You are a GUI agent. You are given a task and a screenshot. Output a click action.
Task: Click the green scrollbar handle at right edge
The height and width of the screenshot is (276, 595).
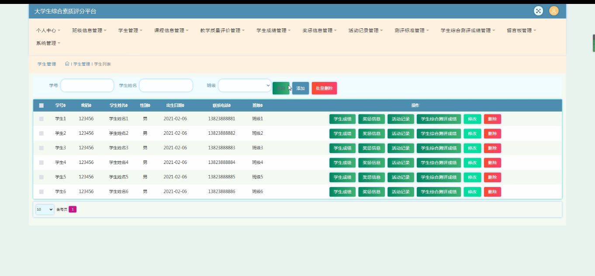pos(594,44)
